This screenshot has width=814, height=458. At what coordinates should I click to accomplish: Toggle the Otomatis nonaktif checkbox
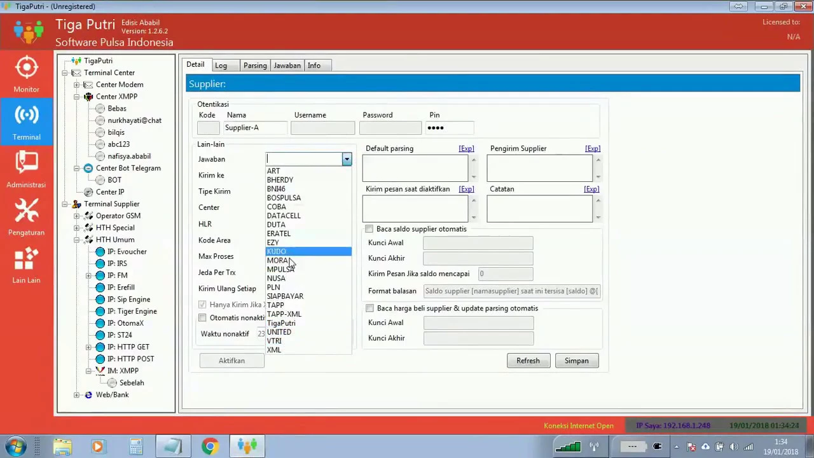point(202,317)
